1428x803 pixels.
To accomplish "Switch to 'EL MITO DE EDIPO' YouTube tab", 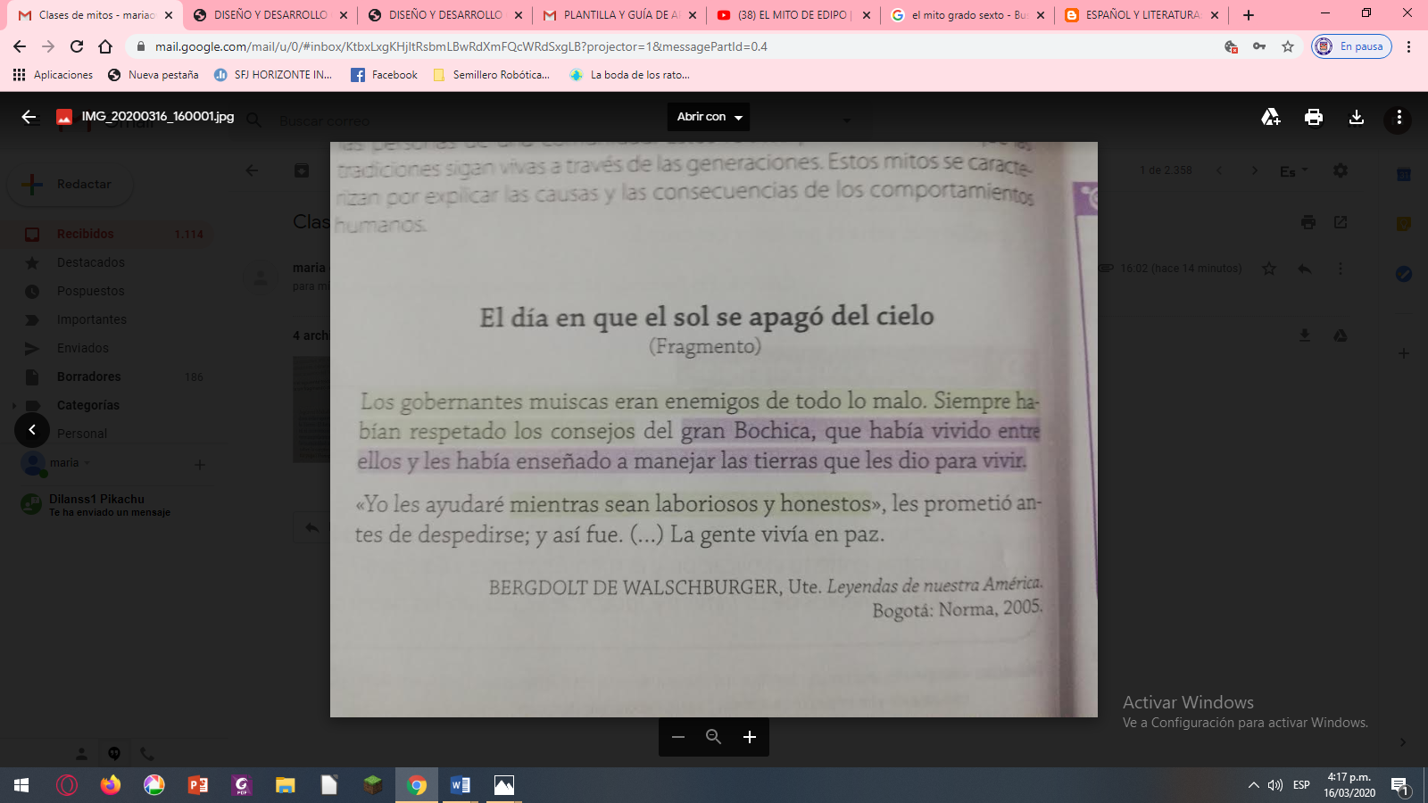I will pyautogui.click(x=793, y=15).
